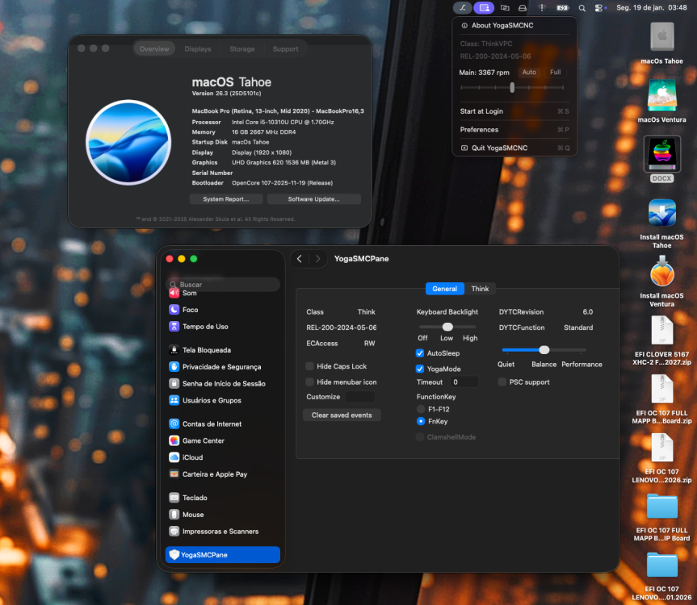The height and width of the screenshot is (605, 697).
Task: Select Overview tab in About window
Action: tap(154, 49)
